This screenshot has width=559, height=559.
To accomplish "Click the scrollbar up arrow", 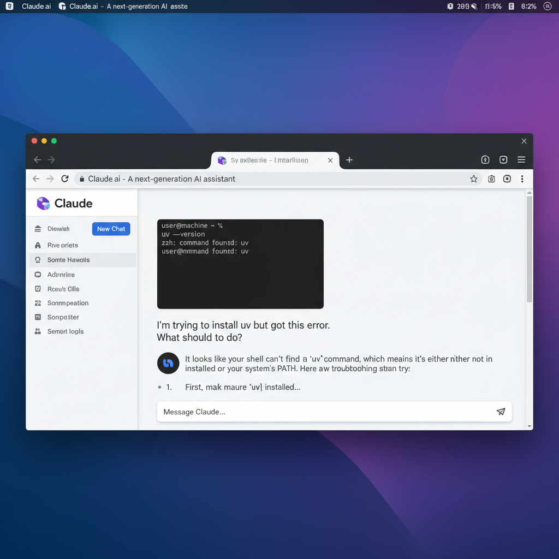I will click(530, 193).
